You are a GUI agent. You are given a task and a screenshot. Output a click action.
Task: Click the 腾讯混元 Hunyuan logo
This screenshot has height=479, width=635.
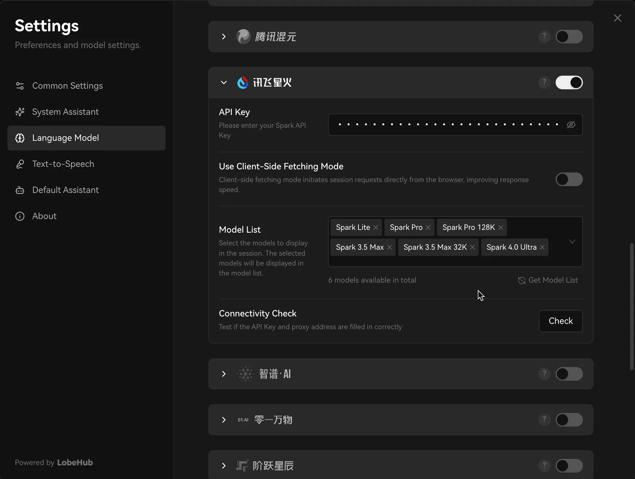243,37
